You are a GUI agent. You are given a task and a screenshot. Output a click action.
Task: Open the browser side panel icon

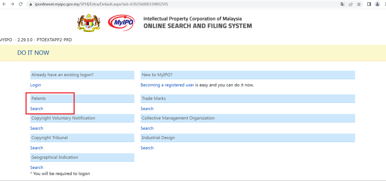369,4
